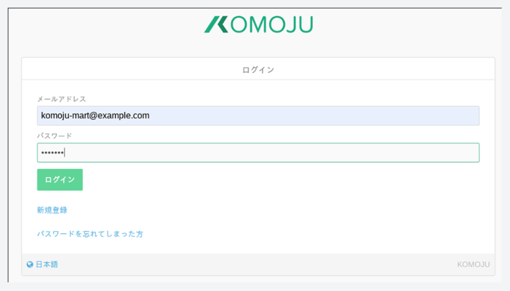
Task: Open the パスワードを忘れてしまった方 link
Action: [x=90, y=234]
